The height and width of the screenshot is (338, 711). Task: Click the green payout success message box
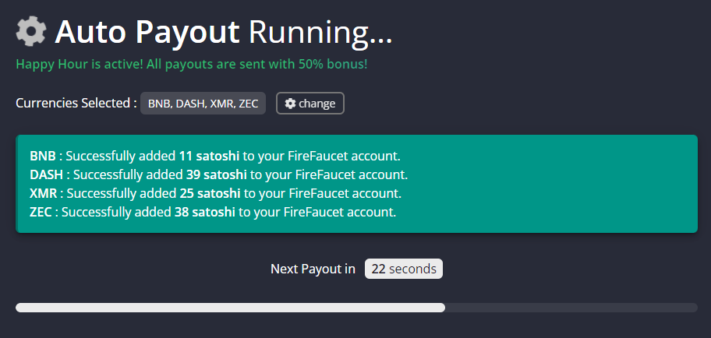pos(357,184)
